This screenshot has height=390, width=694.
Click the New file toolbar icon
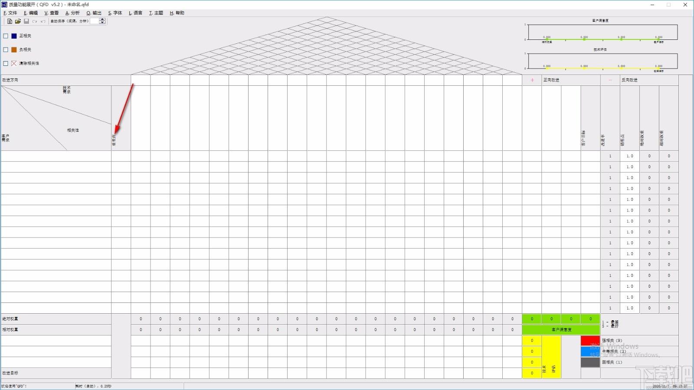(x=10, y=21)
